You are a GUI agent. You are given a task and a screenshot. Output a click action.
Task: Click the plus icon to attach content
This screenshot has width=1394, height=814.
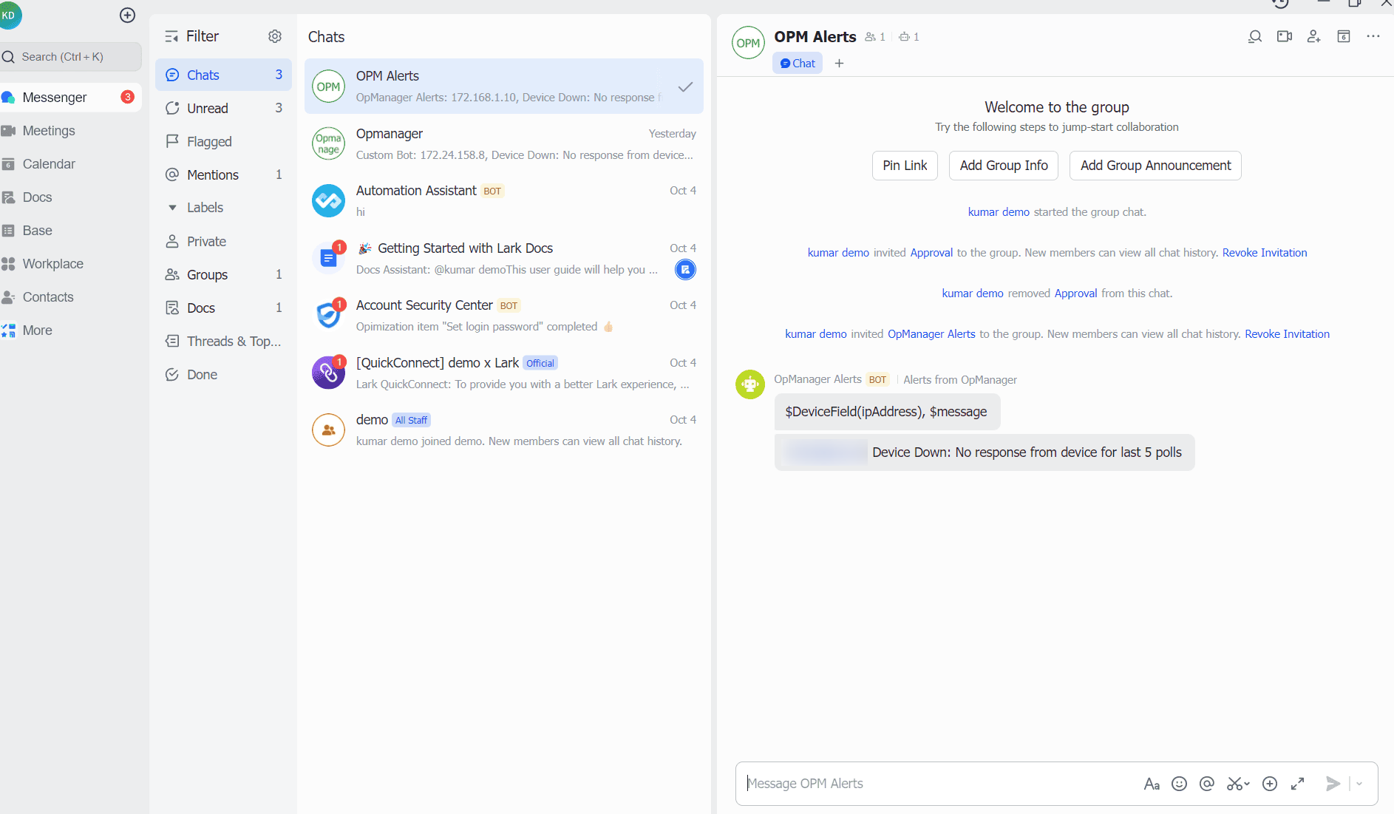point(1271,783)
